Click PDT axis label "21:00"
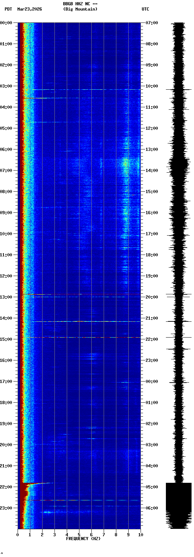This screenshot has width=194, height=557. [6, 466]
